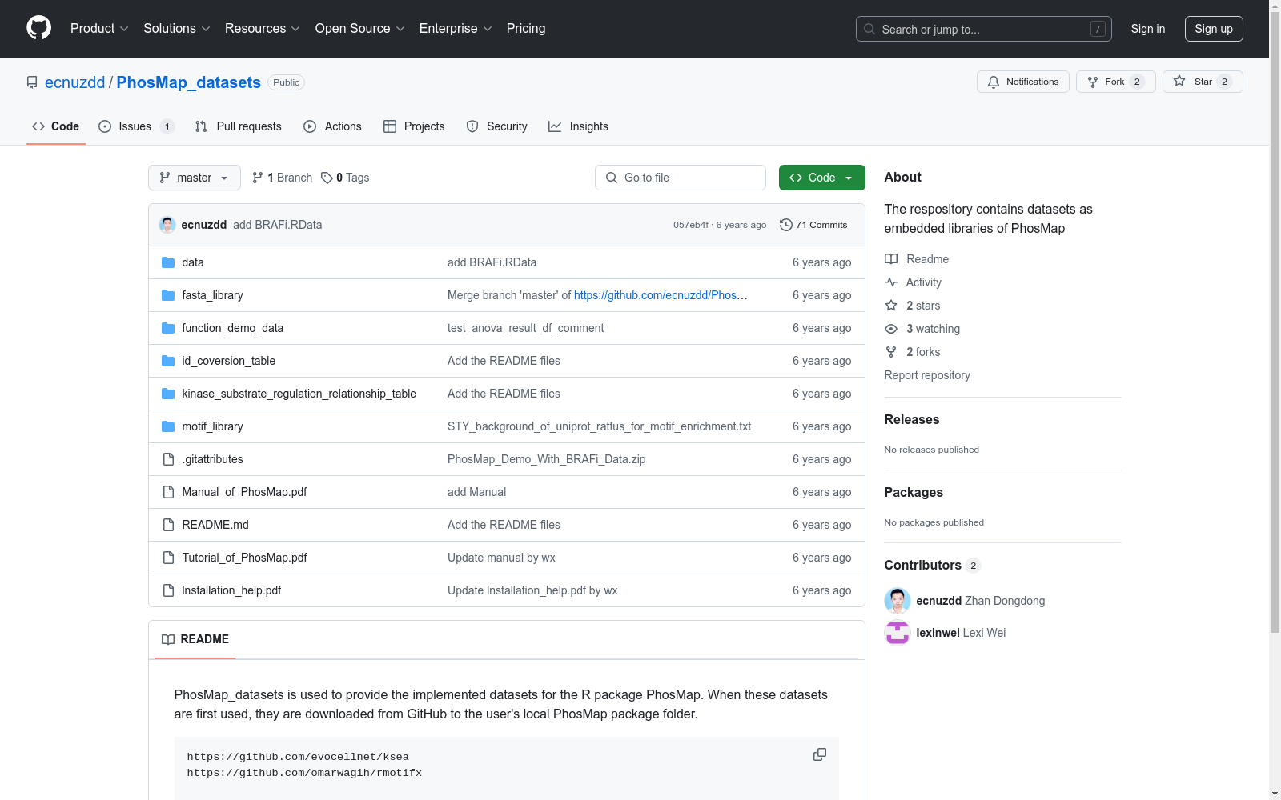Click the github.com/ecnuzdd/Phos commit URL
1281x800 pixels.
(x=661, y=295)
